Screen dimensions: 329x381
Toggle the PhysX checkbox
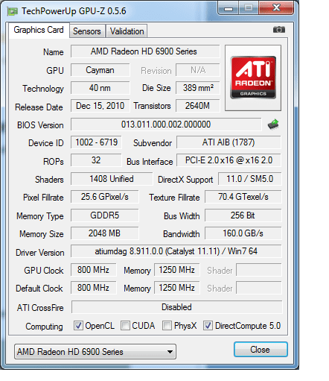point(167,325)
